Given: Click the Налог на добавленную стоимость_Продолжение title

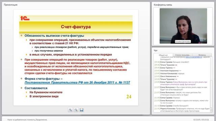Looking at the screenshot, I should pos(27,120).
